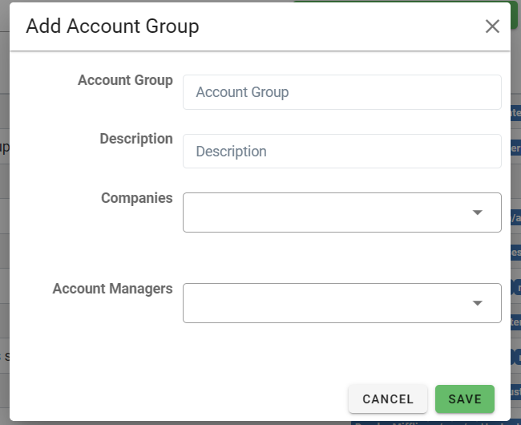Select the caret icon in Account Managers field

click(x=478, y=303)
